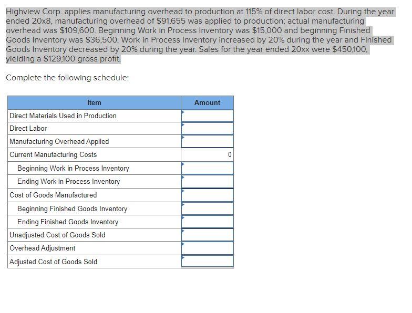
Task: Select the 'Ending Finished Goods Inventory' label
Action: coord(68,222)
